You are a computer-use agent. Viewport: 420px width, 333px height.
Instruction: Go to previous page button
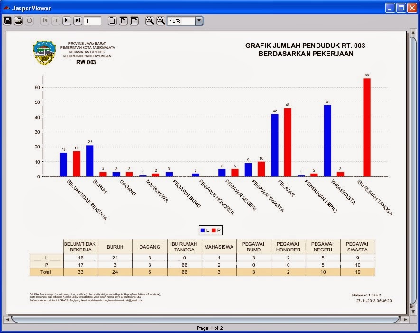coord(56,20)
